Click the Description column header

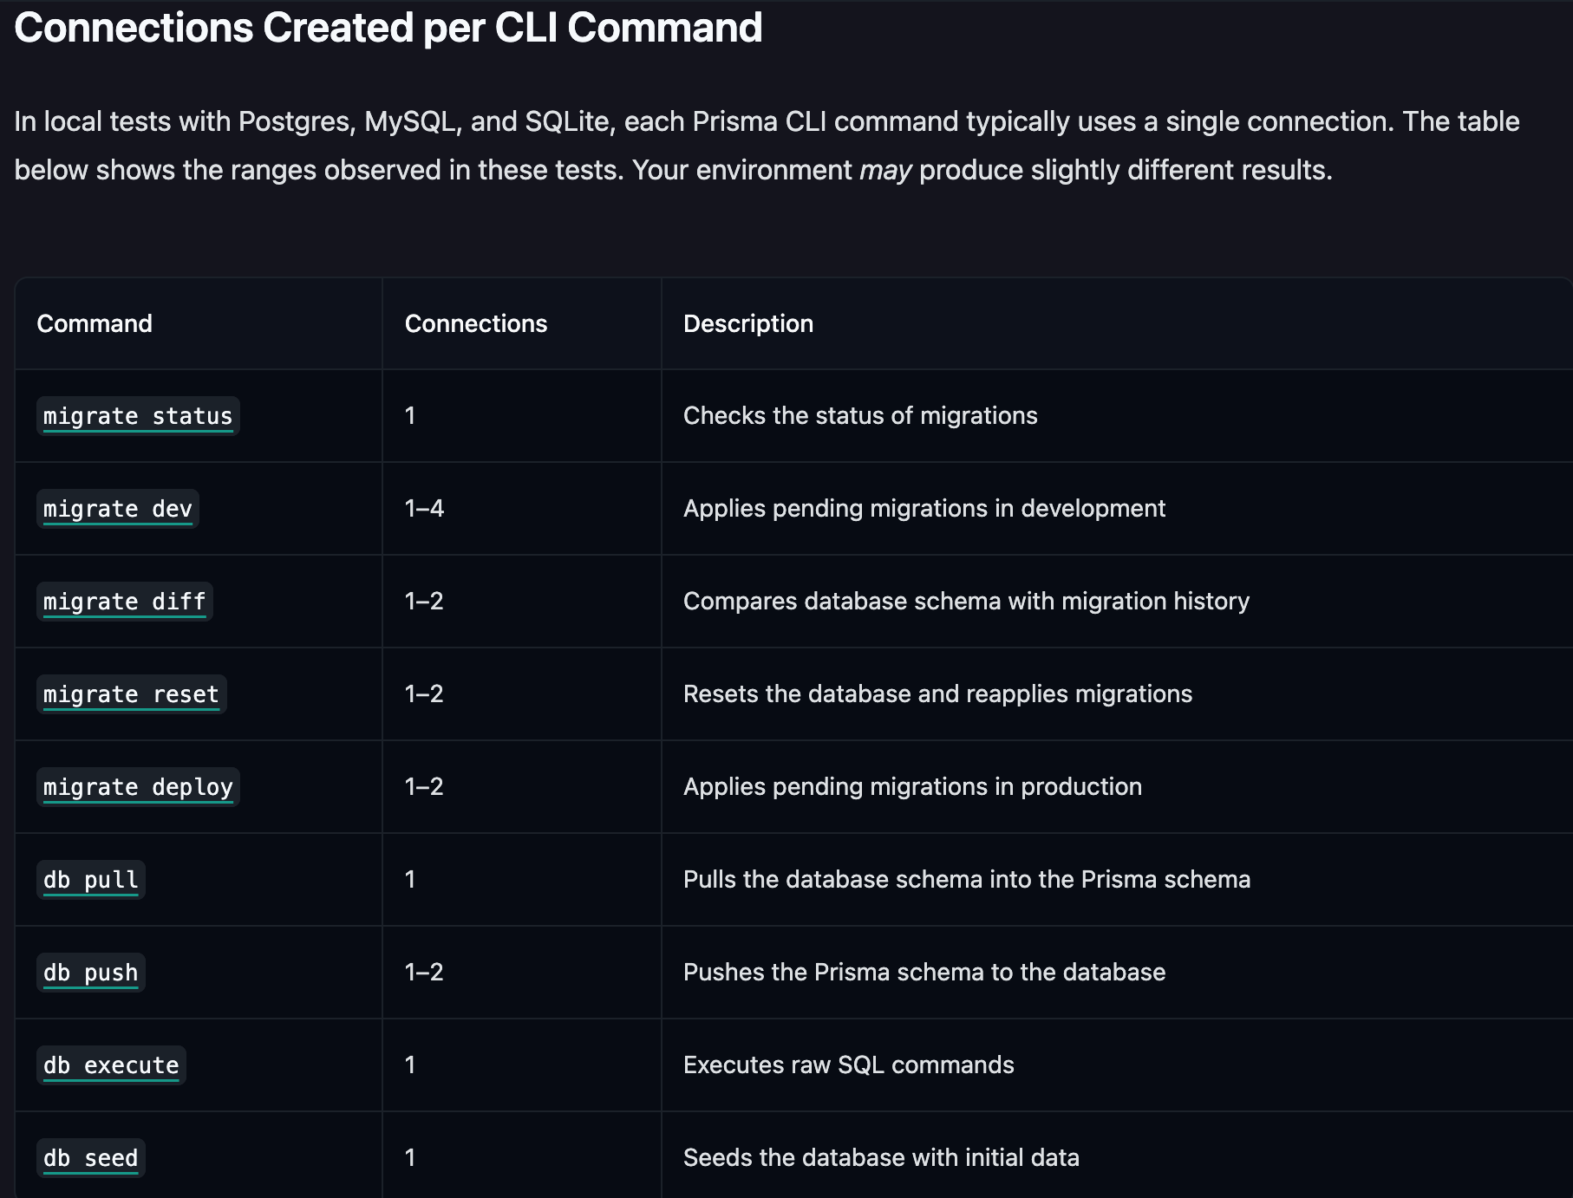click(747, 323)
